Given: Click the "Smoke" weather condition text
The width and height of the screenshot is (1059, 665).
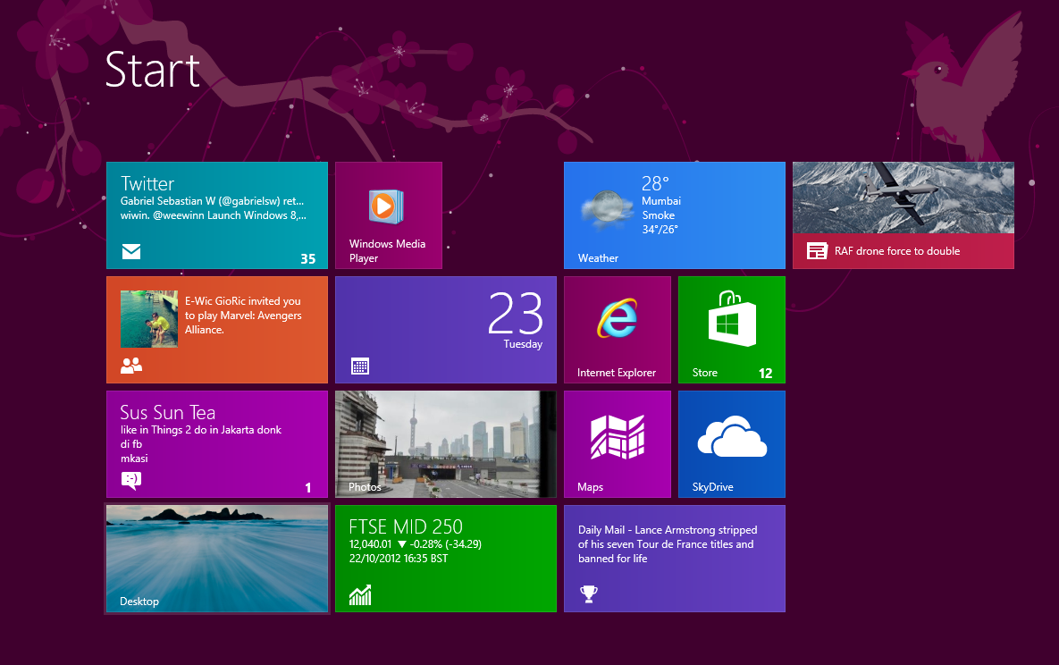Looking at the screenshot, I should [659, 215].
